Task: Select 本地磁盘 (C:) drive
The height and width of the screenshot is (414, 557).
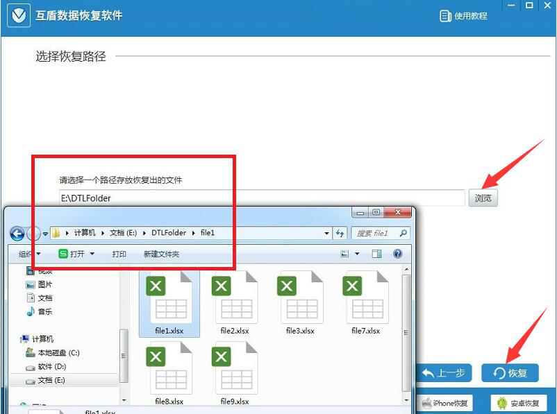Action: pos(53,352)
